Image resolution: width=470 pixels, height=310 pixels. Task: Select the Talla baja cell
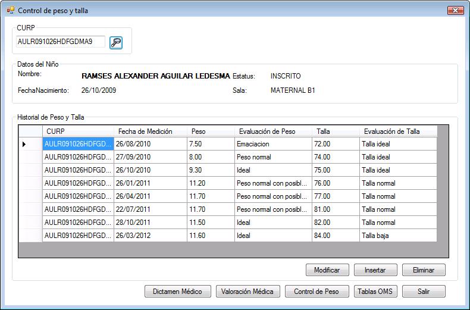click(398, 236)
